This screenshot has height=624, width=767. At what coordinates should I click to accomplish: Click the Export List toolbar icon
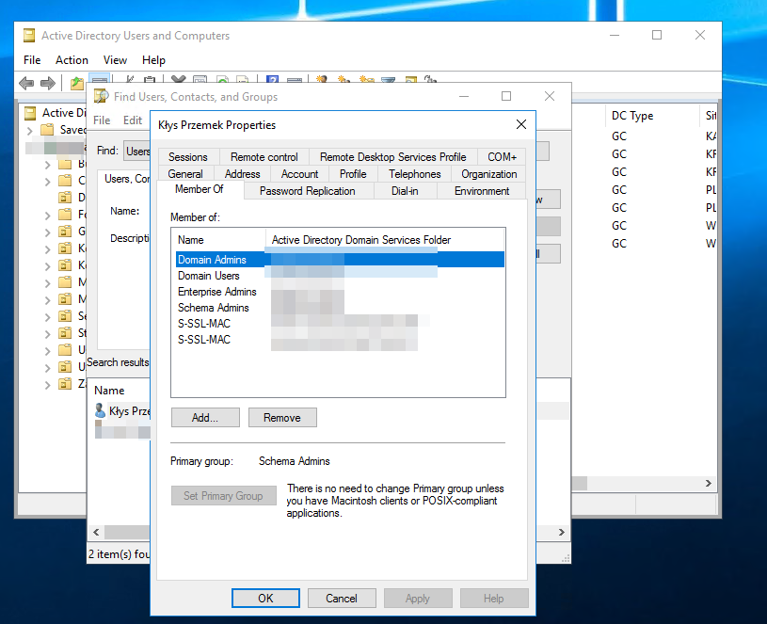243,82
